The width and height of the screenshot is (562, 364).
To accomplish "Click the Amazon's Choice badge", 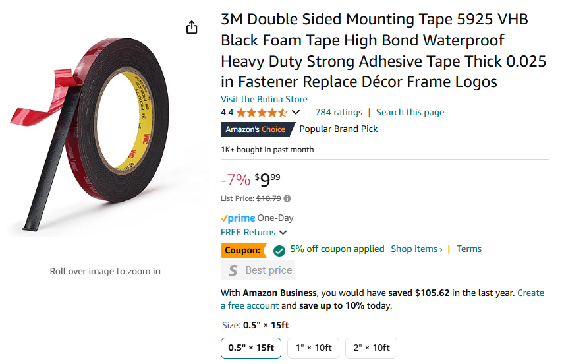I will tap(257, 129).
